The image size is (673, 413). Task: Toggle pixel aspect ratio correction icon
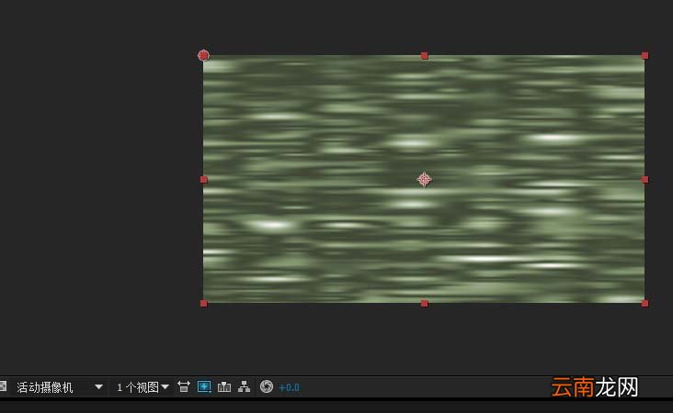click(x=184, y=387)
